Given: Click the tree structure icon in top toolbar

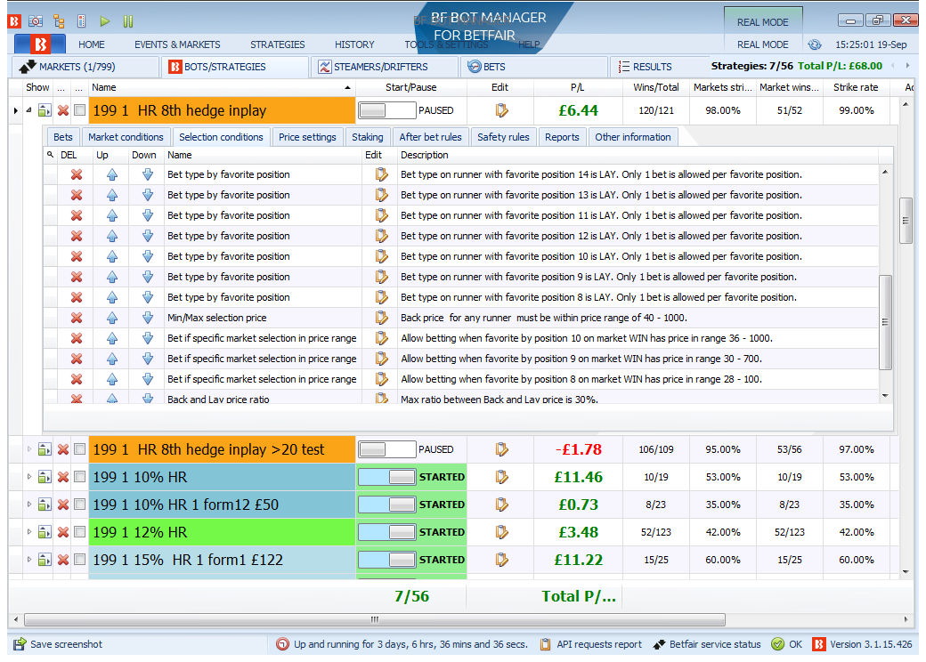Looking at the screenshot, I should pos(59,22).
